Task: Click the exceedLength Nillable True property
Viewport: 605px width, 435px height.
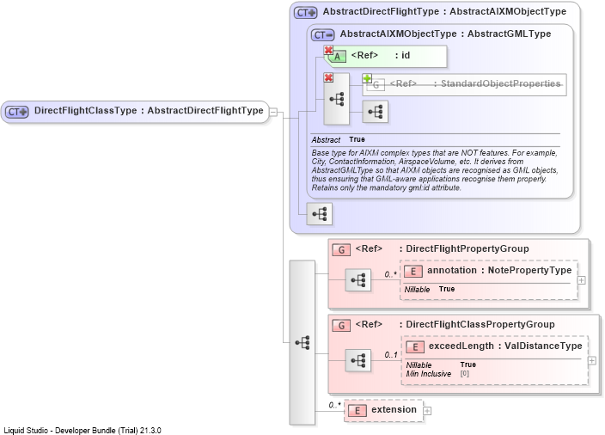Action: (441, 365)
